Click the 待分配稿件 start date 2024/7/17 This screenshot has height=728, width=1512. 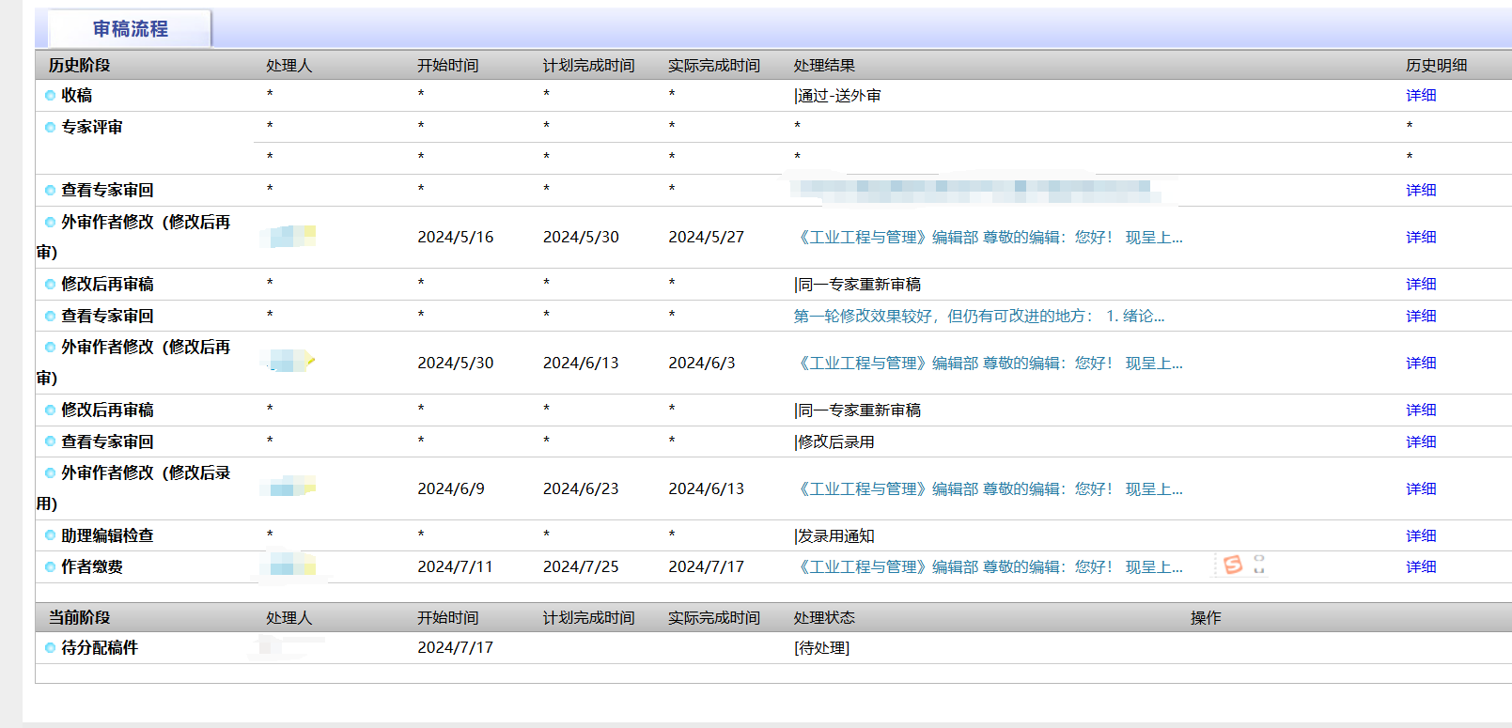point(456,648)
